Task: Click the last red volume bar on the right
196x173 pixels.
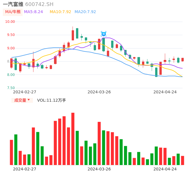Action: point(183,160)
